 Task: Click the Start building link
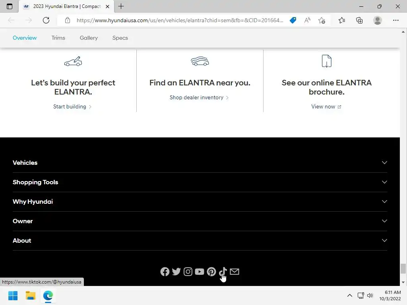[x=72, y=106]
